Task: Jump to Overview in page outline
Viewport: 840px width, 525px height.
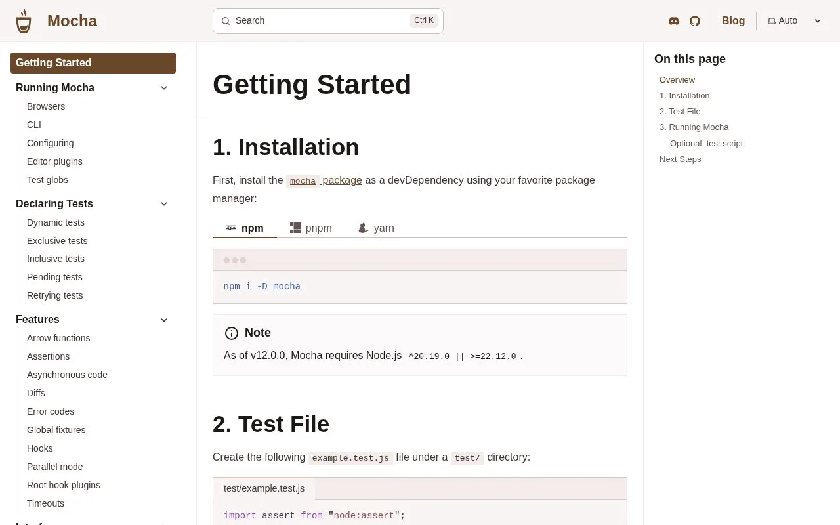Action: pos(677,79)
